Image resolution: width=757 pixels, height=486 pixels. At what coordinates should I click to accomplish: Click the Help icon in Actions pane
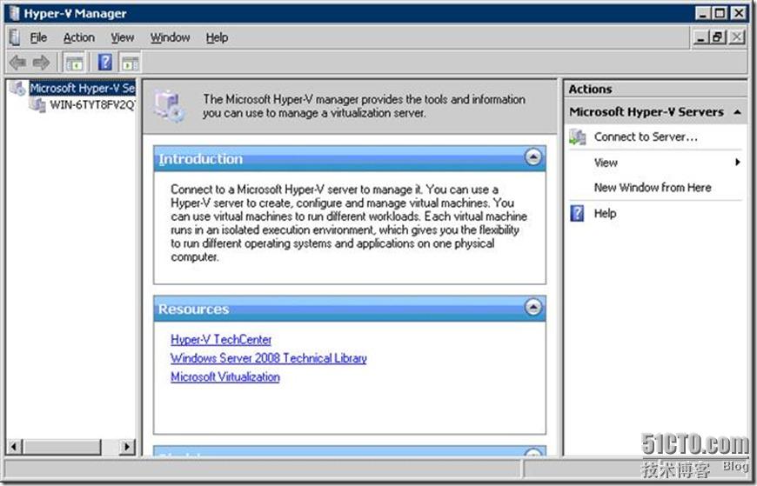(x=578, y=213)
